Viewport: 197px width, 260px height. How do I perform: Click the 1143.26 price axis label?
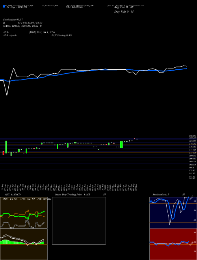[x=193, y=150]
